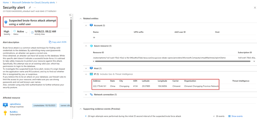Click the Account entity icon
The width and height of the screenshot is (257, 119).
[91, 25]
